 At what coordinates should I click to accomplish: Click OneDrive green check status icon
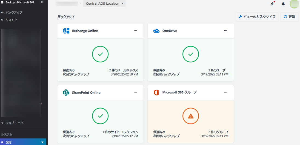191,54
